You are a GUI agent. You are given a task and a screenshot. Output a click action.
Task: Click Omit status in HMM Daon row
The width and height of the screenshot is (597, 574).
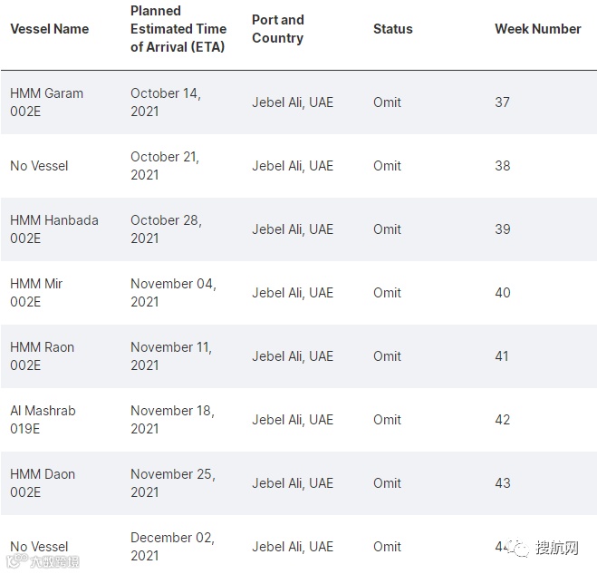(x=387, y=483)
